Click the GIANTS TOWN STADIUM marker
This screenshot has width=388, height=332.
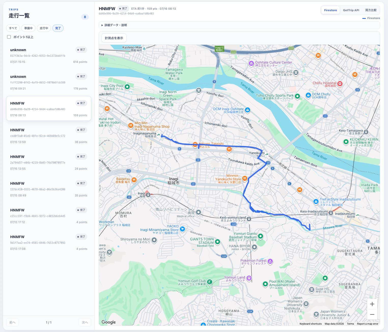click(218, 242)
